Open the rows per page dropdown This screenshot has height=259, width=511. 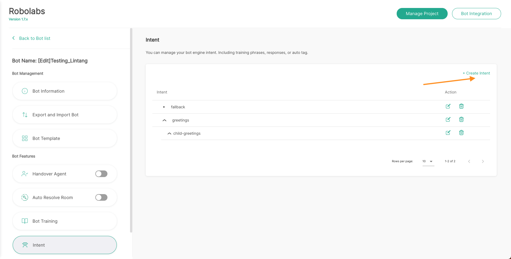pyautogui.click(x=428, y=161)
